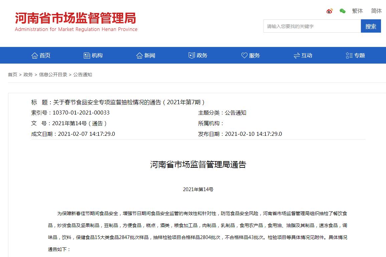This screenshot has width=386, height=257.
Task: Click the heart icon next to 服务
Action: [x=244, y=55]
